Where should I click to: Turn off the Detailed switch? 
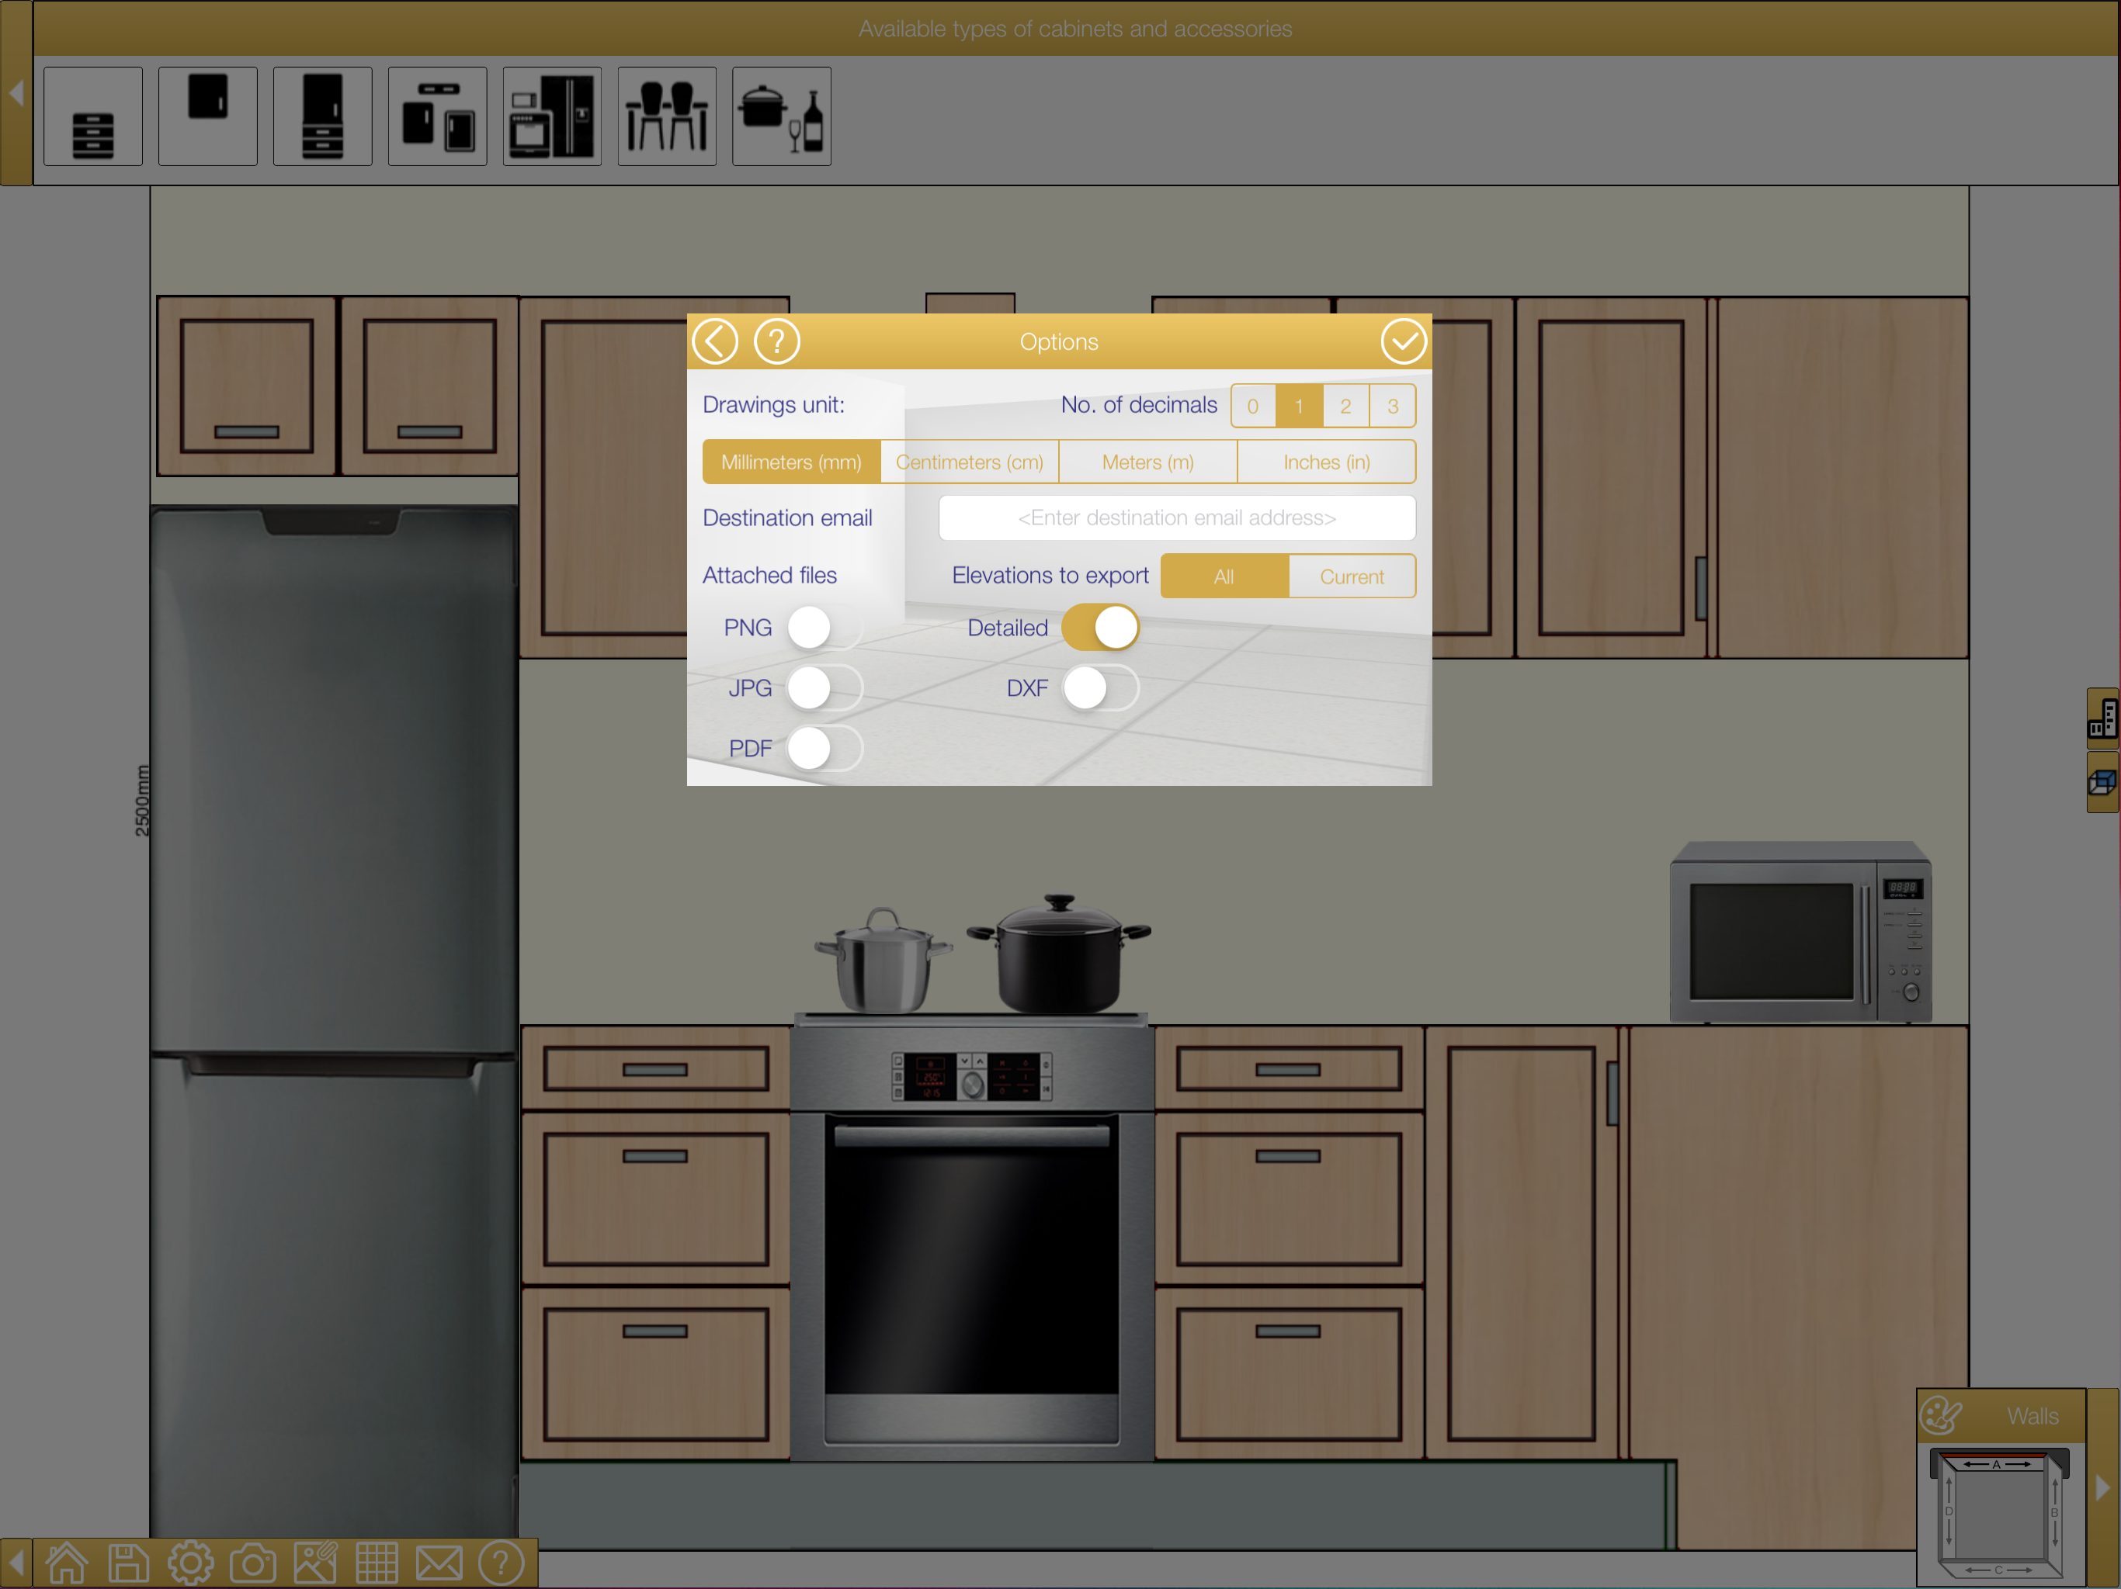(1101, 628)
